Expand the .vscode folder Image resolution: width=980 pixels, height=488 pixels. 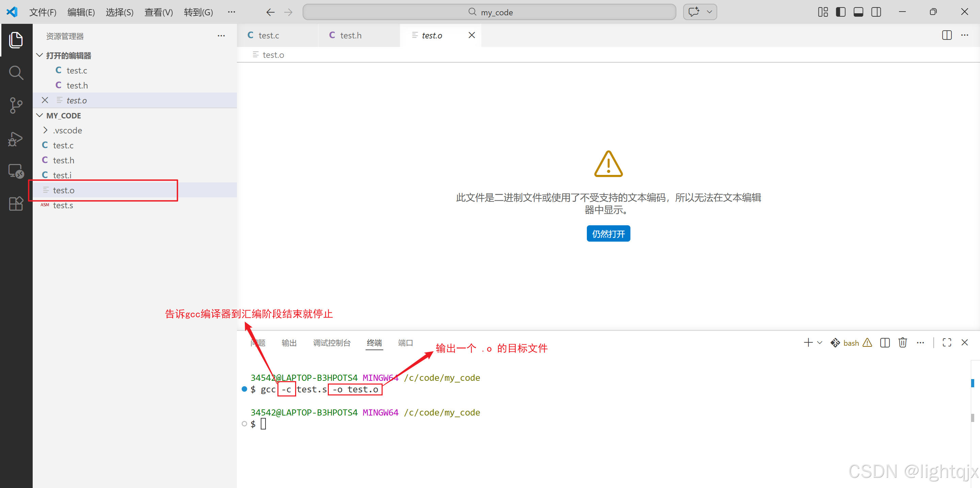tap(135, 130)
